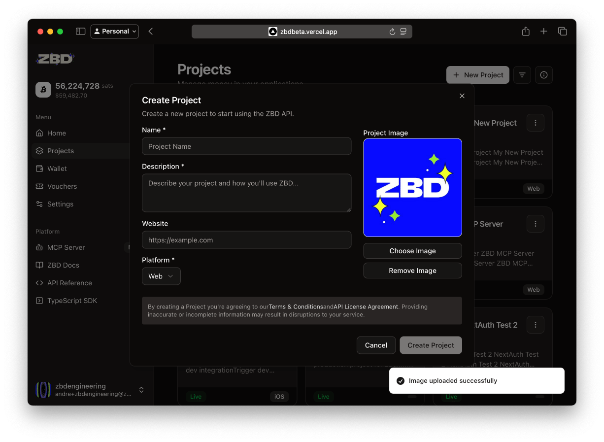
Task: Click the zbdengineering avatar icon
Action: pyautogui.click(x=43, y=390)
